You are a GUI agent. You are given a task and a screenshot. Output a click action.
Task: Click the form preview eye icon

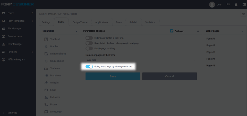pyautogui.click(x=244, y=14)
